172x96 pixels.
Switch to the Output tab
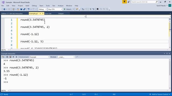[x=61, y=14]
